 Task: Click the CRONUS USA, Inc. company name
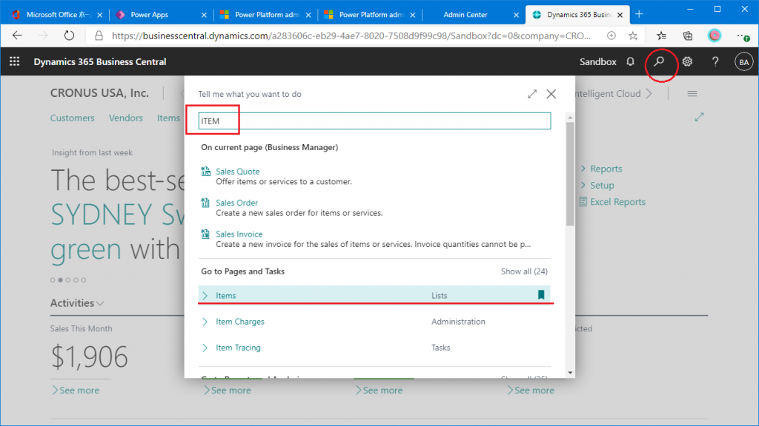(x=99, y=92)
